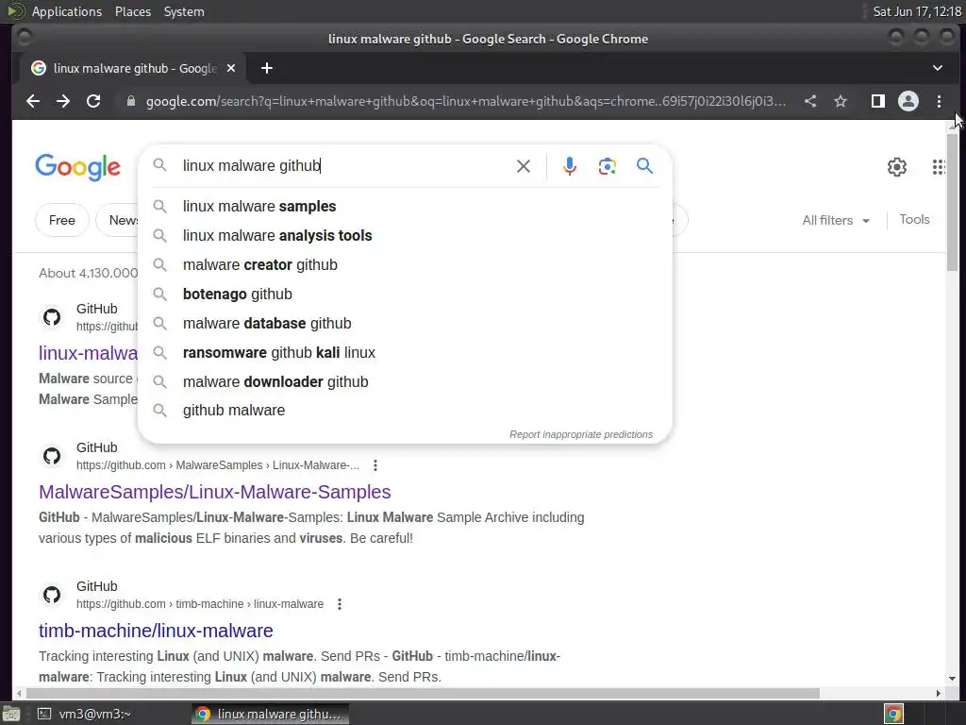
Task: Search by image with Lens icon
Action: (x=607, y=166)
